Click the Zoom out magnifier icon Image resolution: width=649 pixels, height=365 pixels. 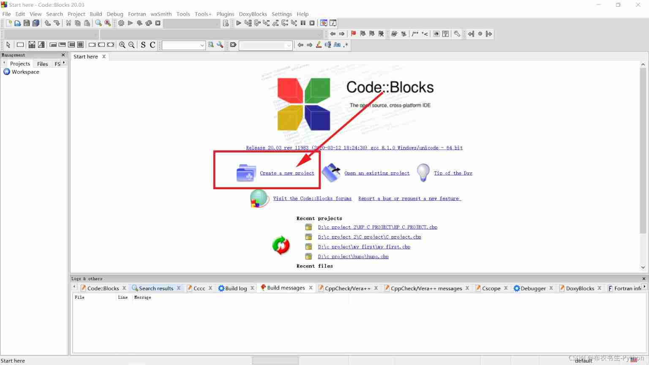pos(131,45)
